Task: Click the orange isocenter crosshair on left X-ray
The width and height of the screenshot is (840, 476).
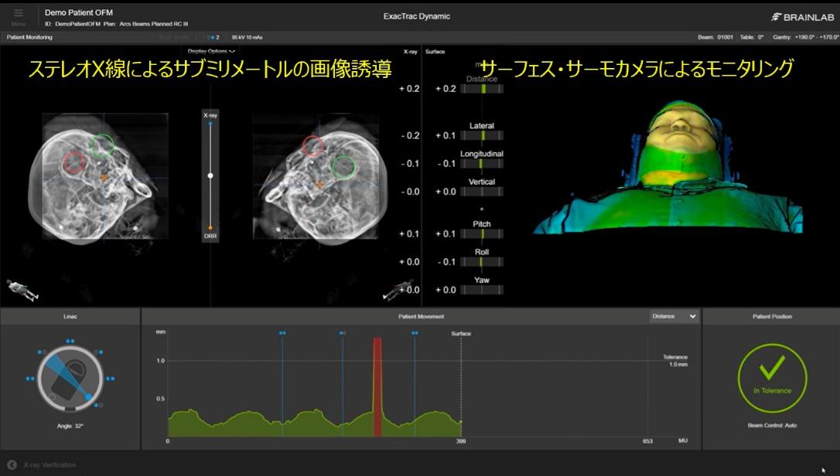Action: [x=103, y=177]
